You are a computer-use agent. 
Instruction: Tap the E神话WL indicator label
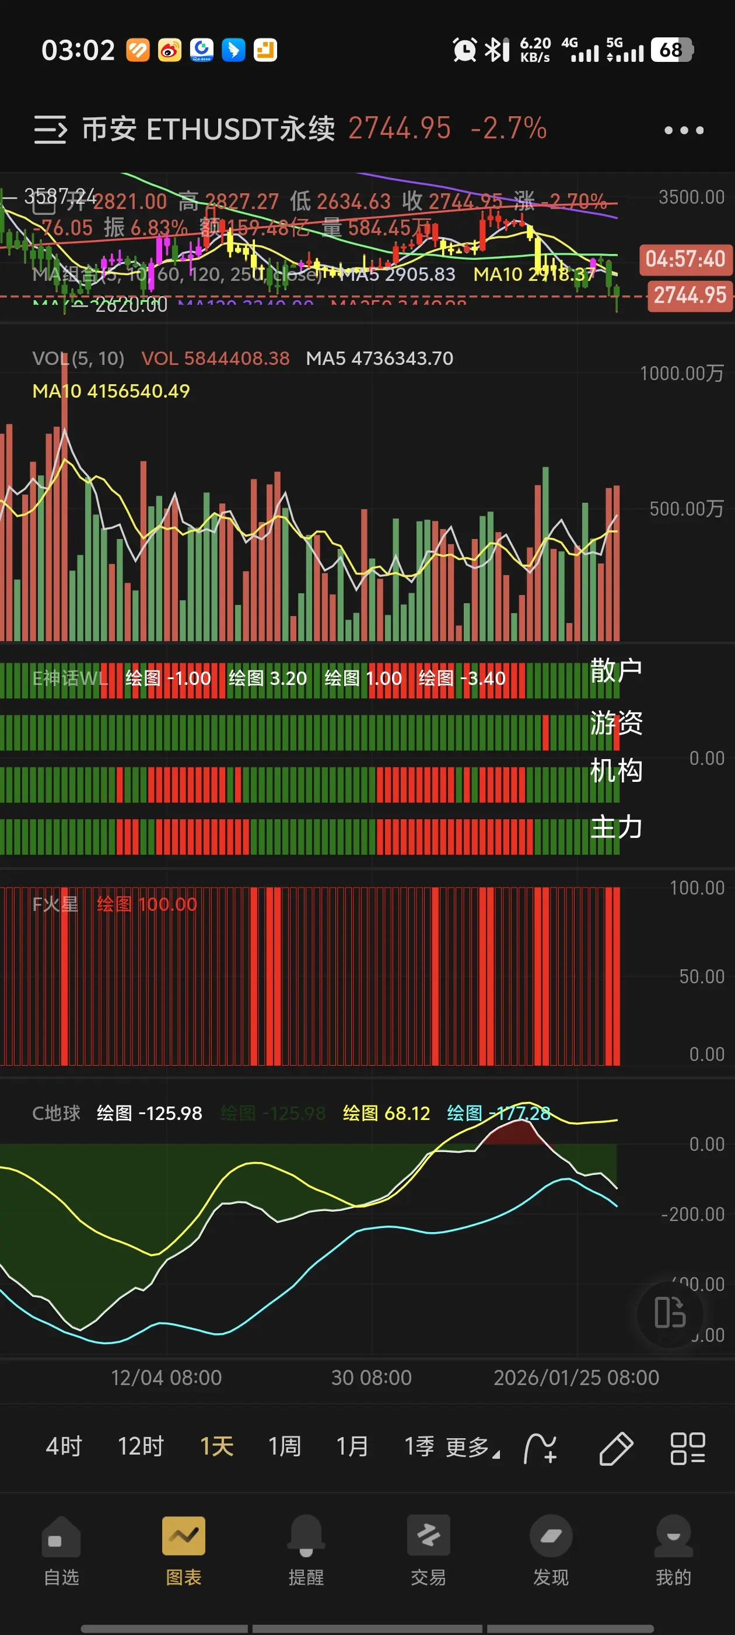tap(70, 679)
